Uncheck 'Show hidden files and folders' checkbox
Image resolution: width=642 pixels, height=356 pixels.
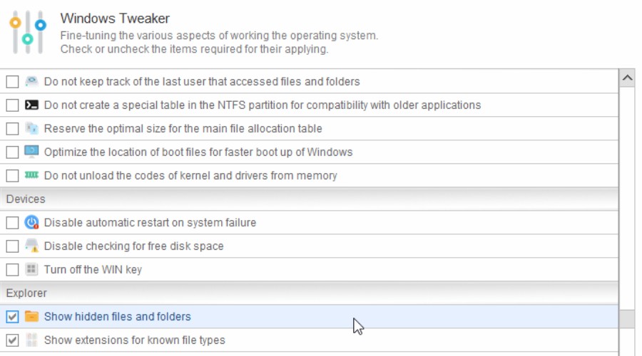point(12,317)
